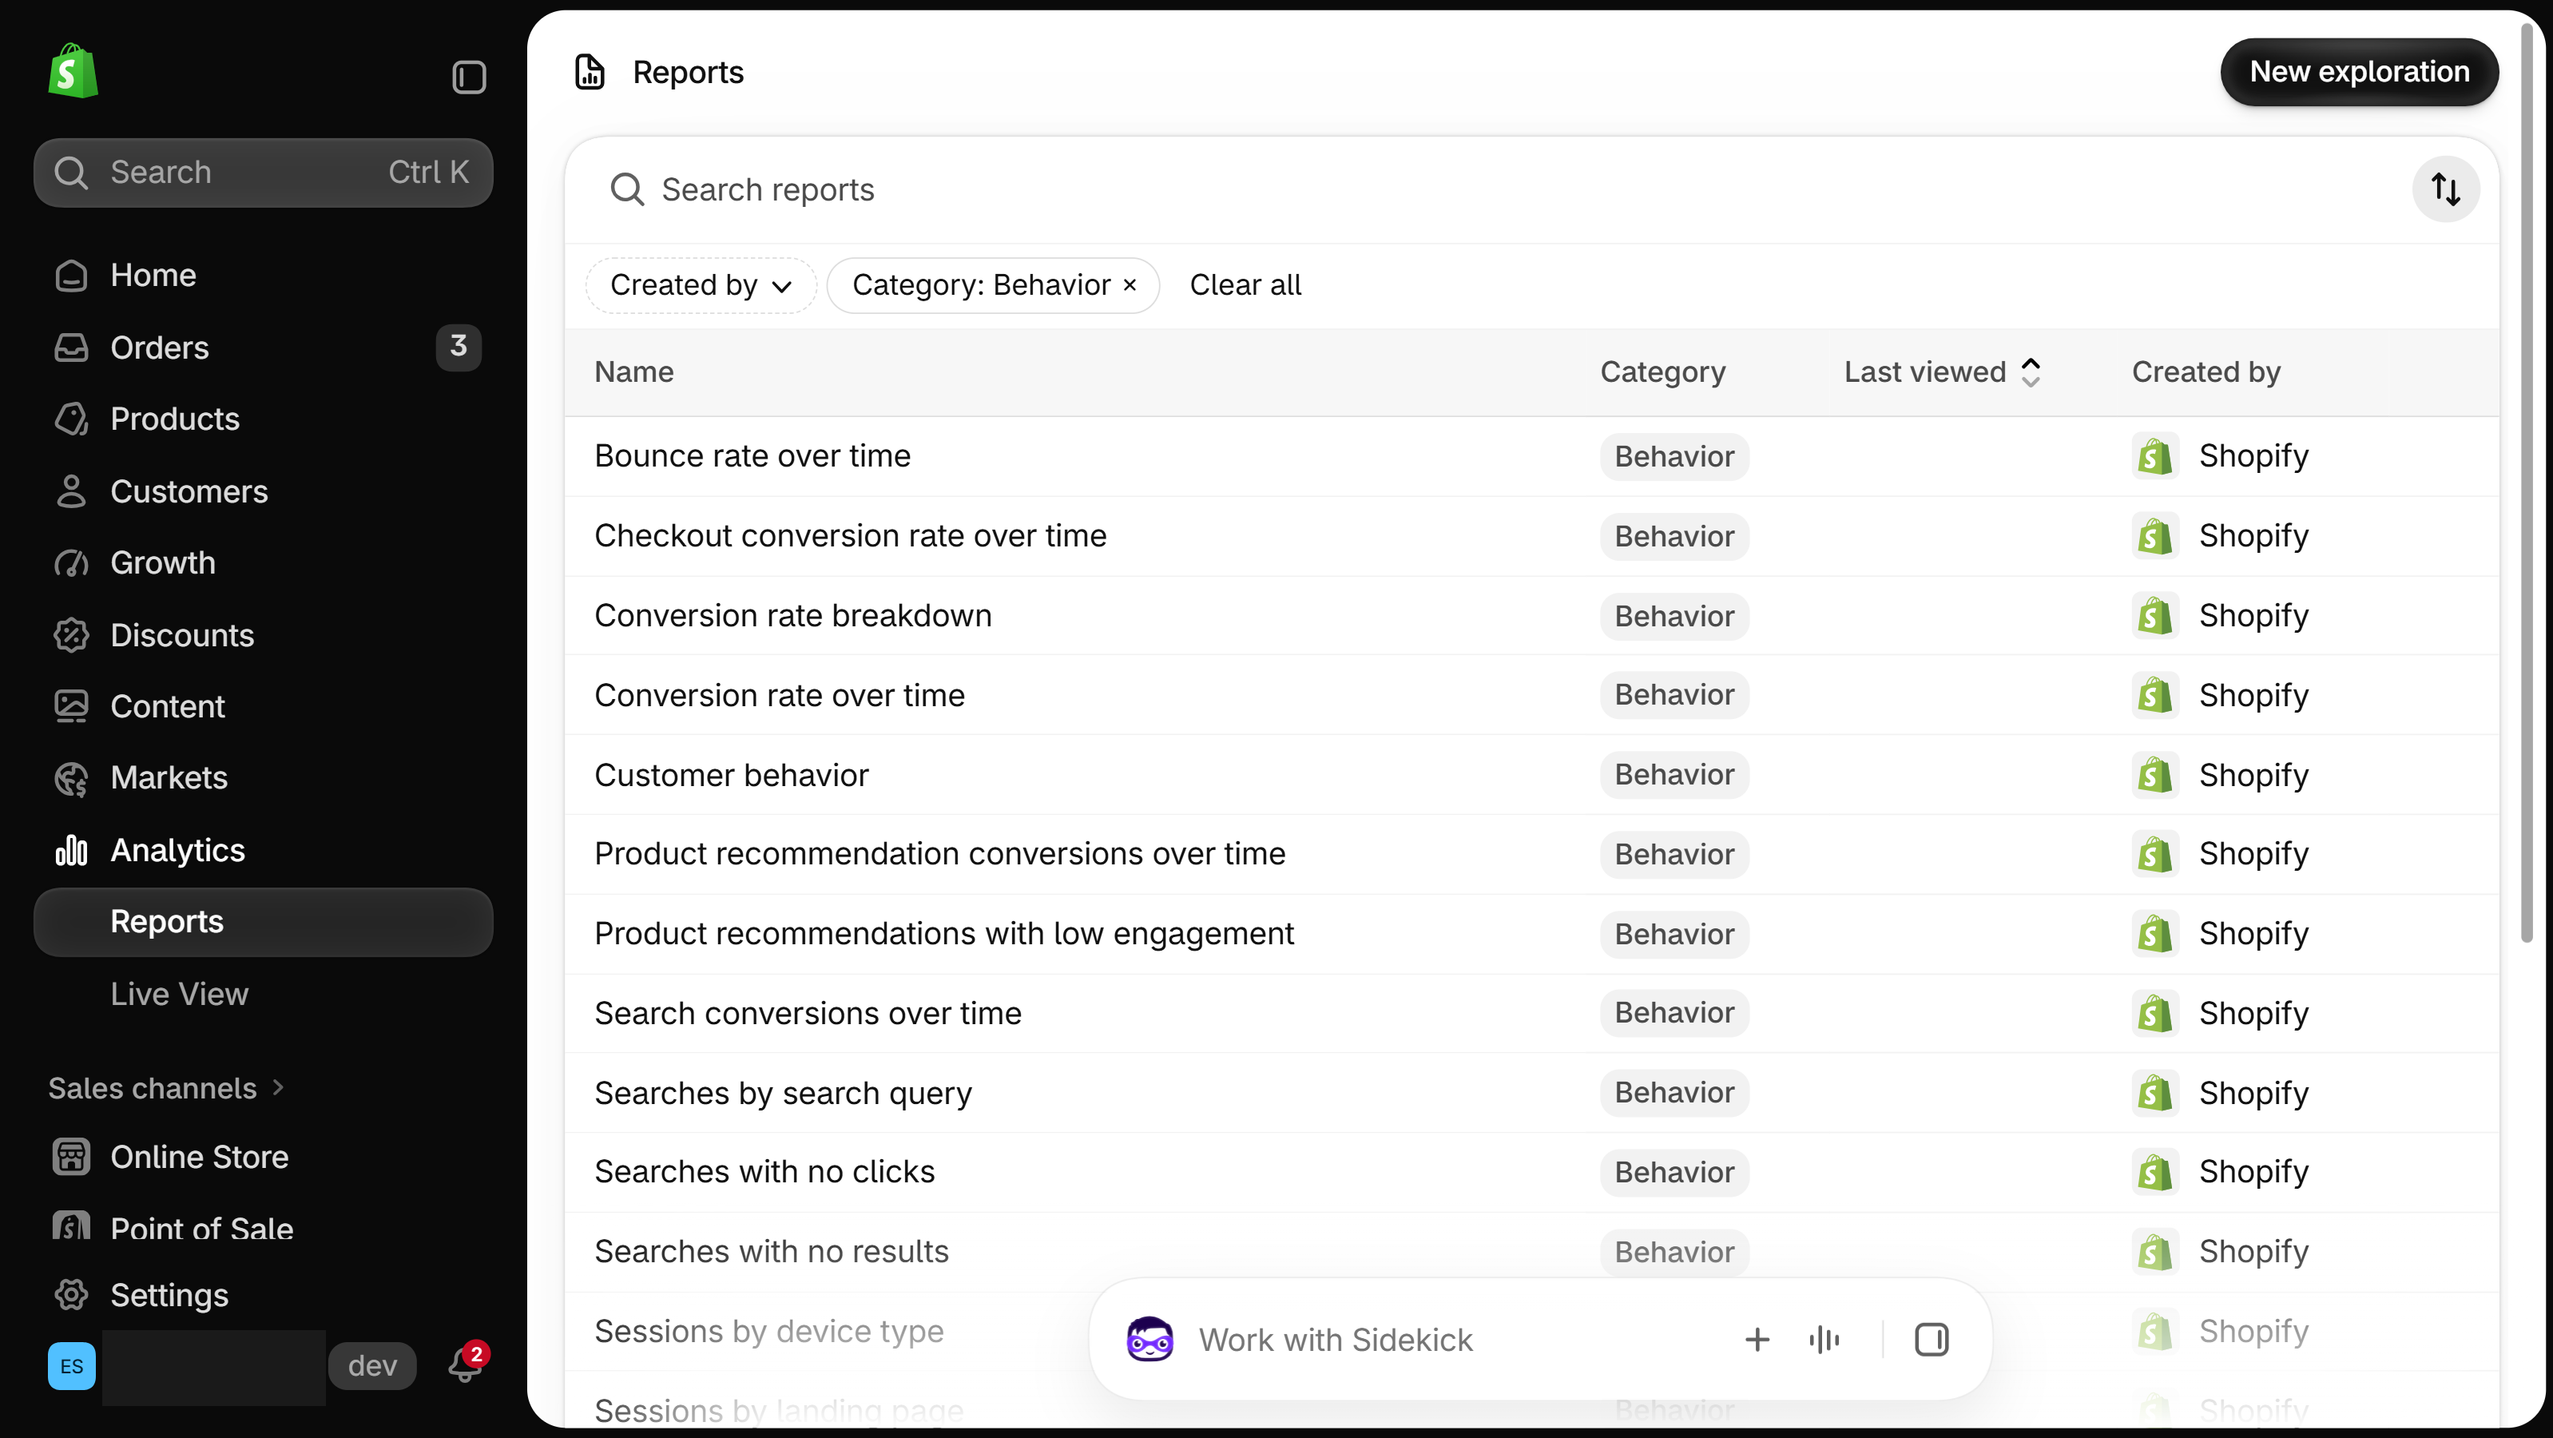The image size is (2553, 1438).
Task: Open Orders in the sidebar
Action: 263,347
